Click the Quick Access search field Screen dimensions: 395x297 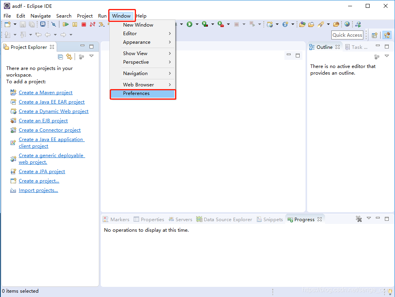pyautogui.click(x=347, y=35)
